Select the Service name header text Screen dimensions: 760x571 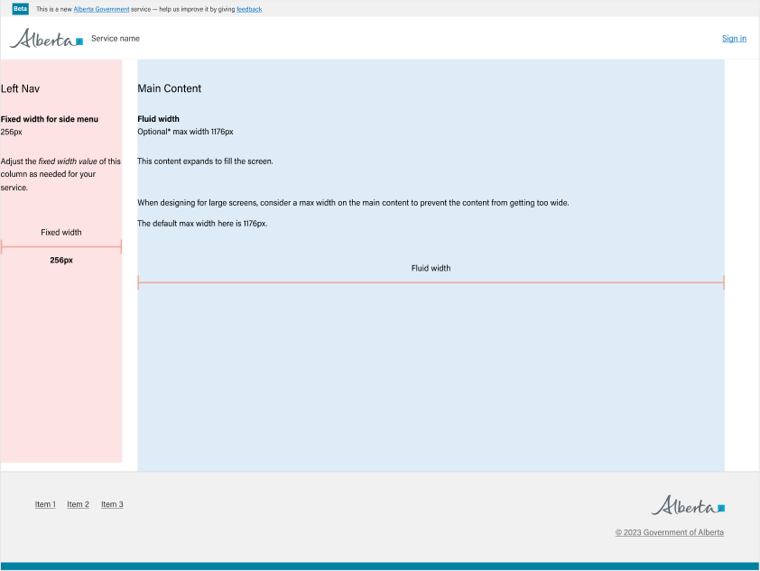[x=116, y=39]
